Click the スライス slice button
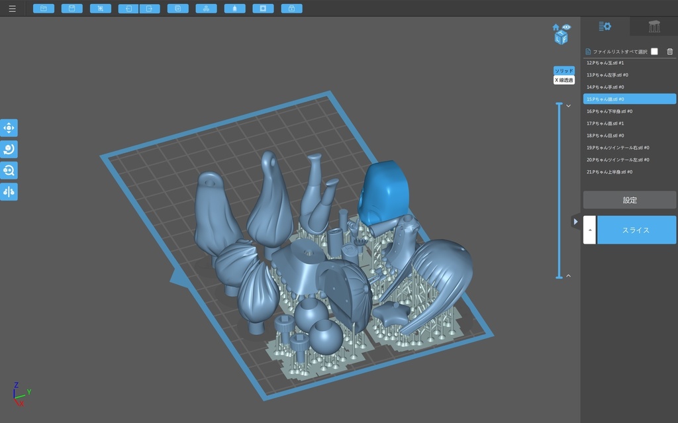 (x=636, y=230)
